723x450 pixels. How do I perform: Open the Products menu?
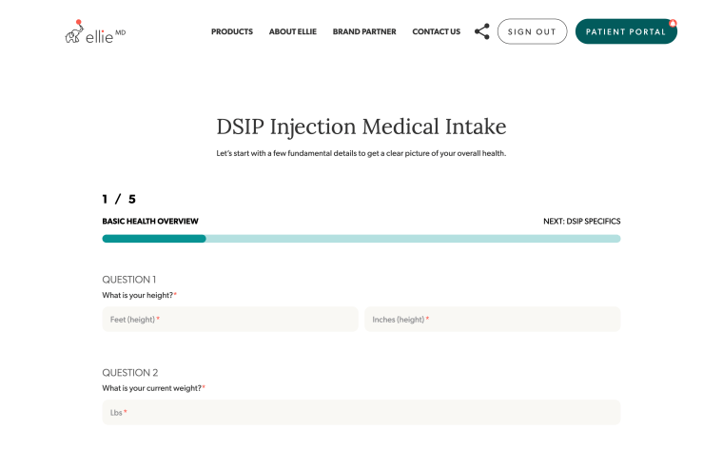(232, 31)
